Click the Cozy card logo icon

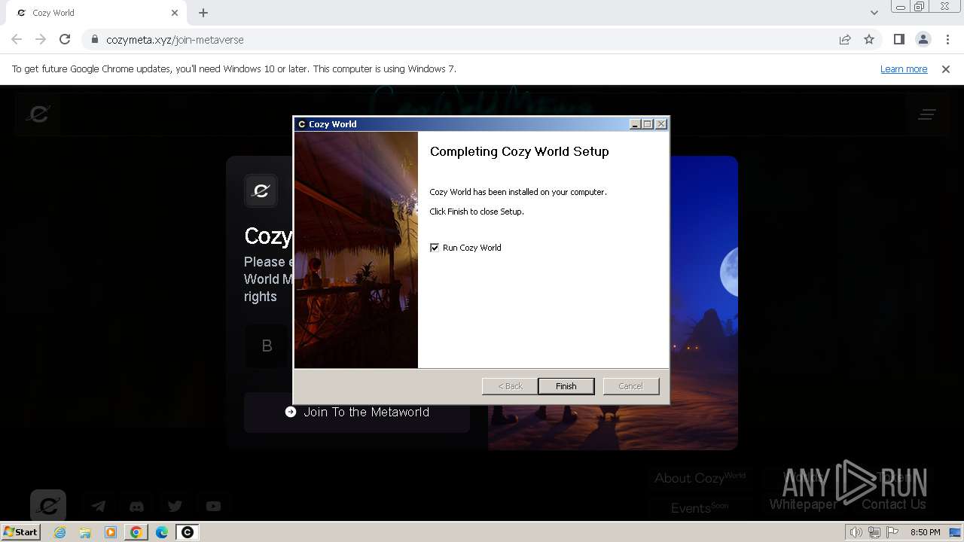pyautogui.click(x=261, y=191)
